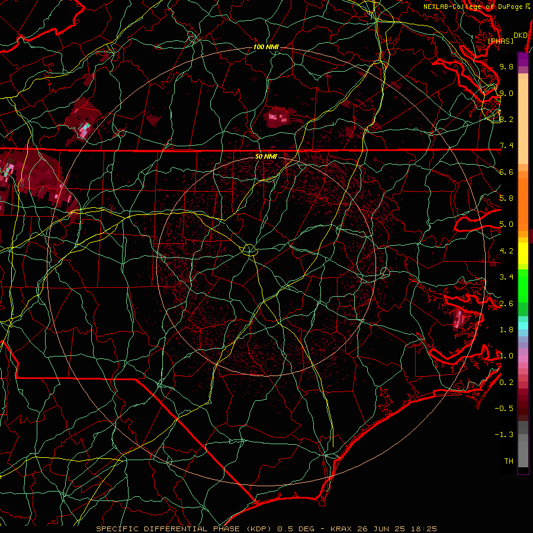This screenshot has height=533, width=533.
Task: Select the 1.8 scale label
Action: [x=506, y=330]
